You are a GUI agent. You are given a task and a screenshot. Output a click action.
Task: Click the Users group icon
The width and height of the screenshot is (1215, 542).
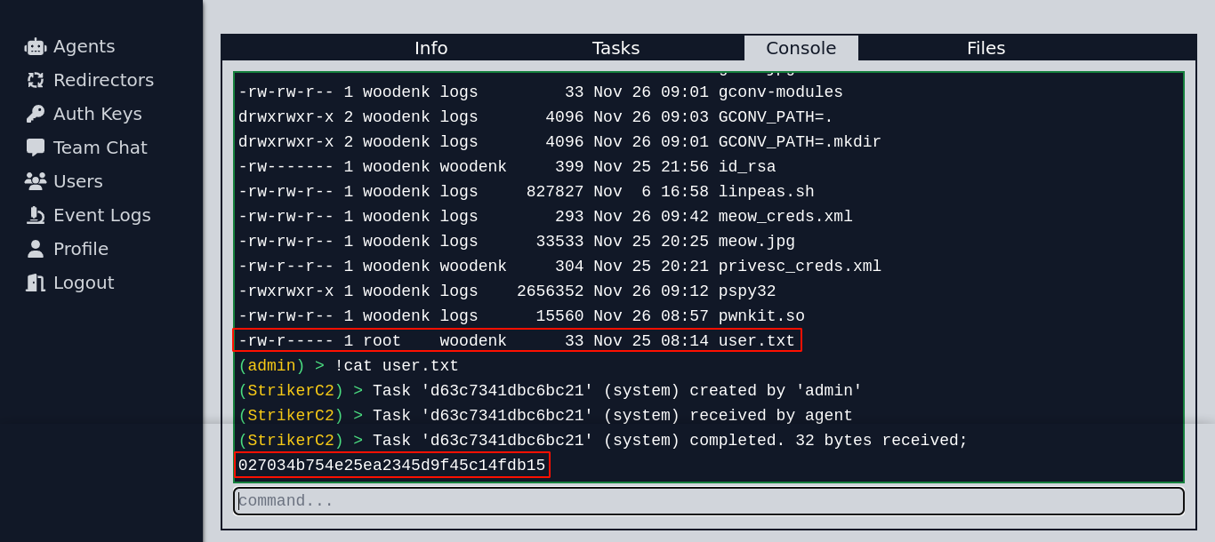[x=35, y=182]
